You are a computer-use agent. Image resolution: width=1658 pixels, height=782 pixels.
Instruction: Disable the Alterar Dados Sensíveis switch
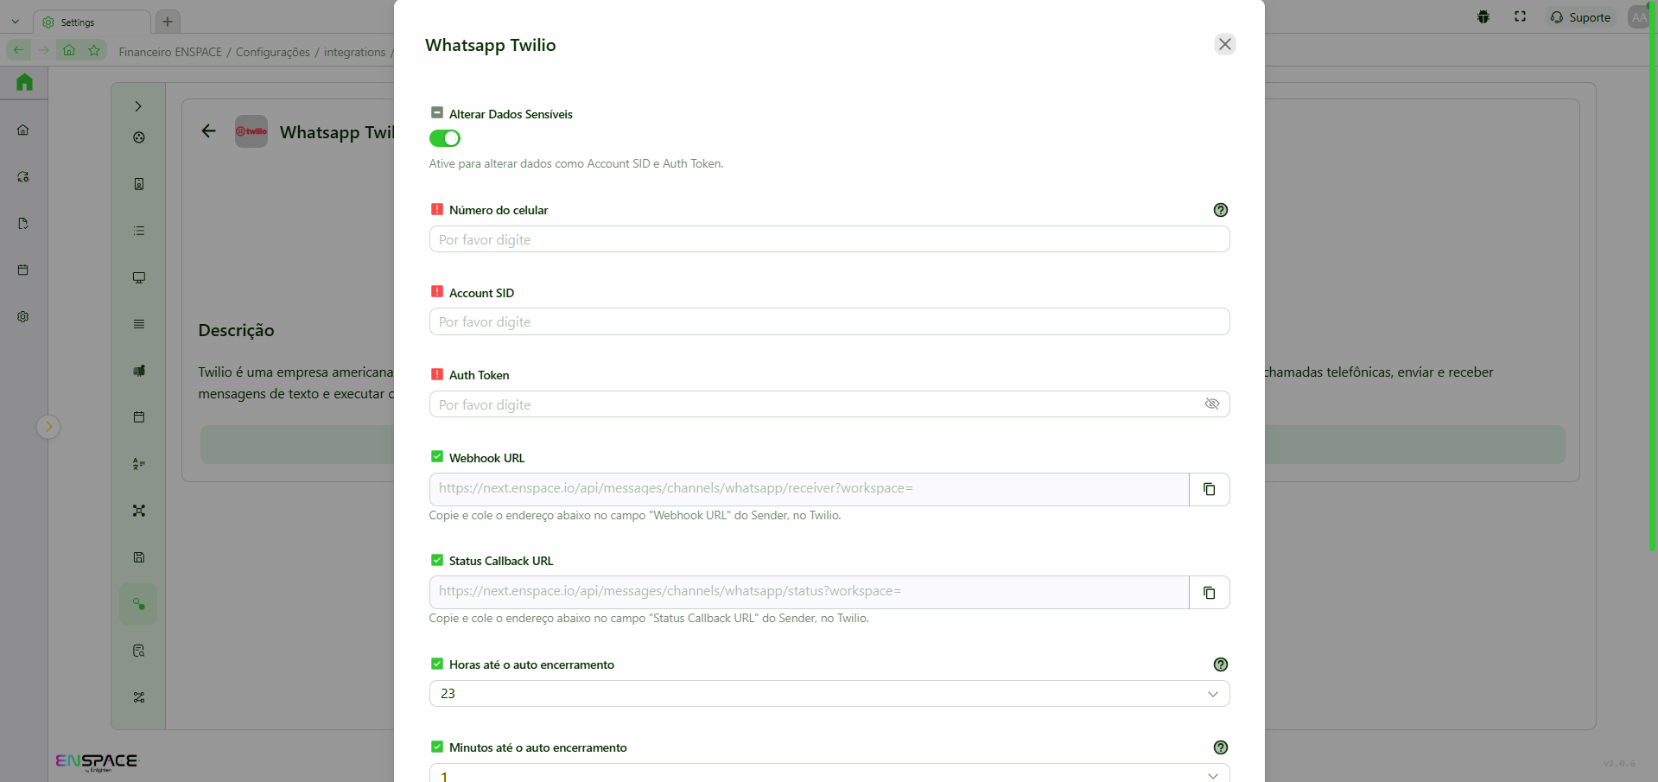(x=445, y=138)
